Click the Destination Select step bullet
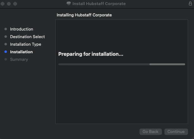Image resolution: width=194 pixels, height=139 pixels. pyautogui.click(x=6, y=37)
